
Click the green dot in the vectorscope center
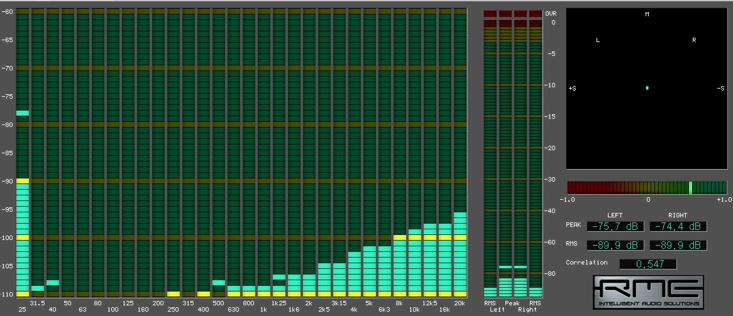coord(647,88)
